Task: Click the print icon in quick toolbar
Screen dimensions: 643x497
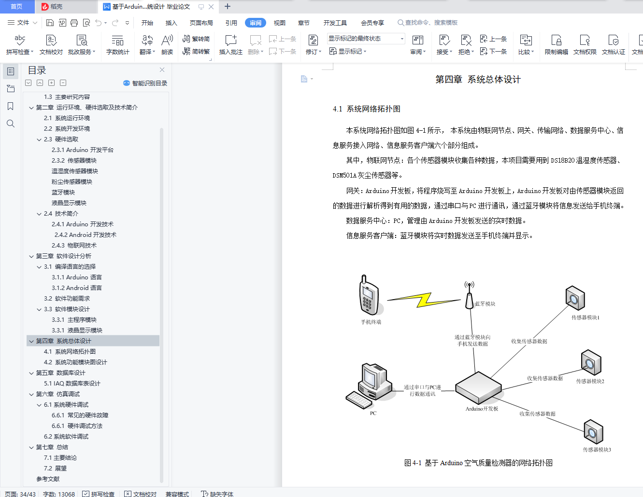Action: 74,23
